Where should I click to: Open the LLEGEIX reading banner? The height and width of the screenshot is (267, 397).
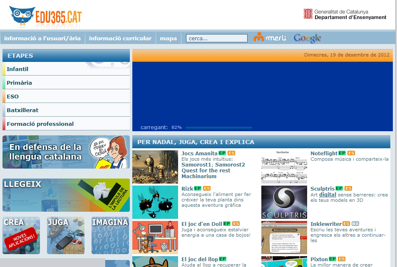click(66, 195)
